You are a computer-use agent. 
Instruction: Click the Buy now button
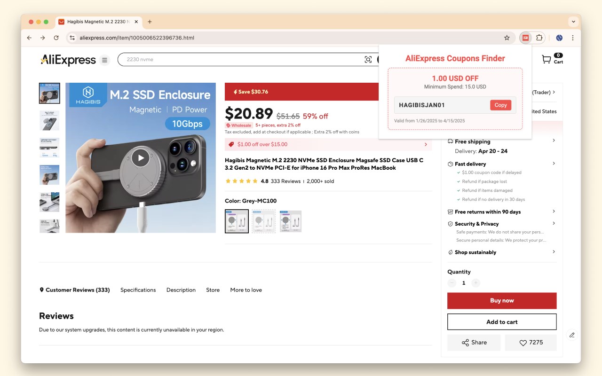pos(502,301)
